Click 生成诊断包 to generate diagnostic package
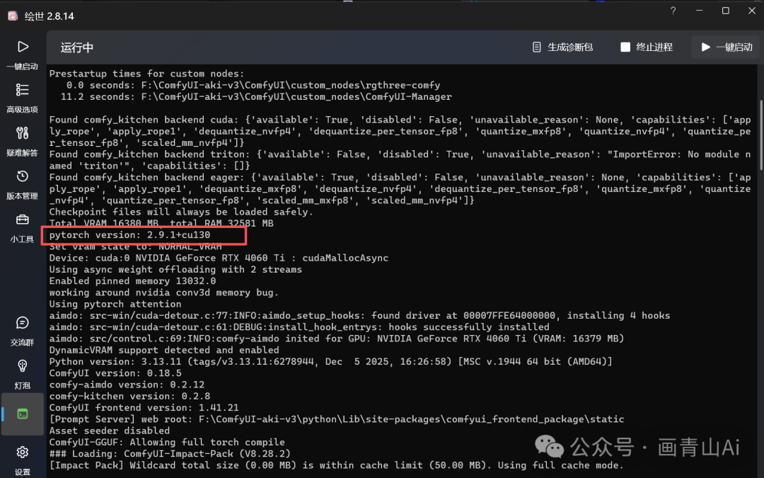The width and height of the screenshot is (764, 478). pos(562,47)
